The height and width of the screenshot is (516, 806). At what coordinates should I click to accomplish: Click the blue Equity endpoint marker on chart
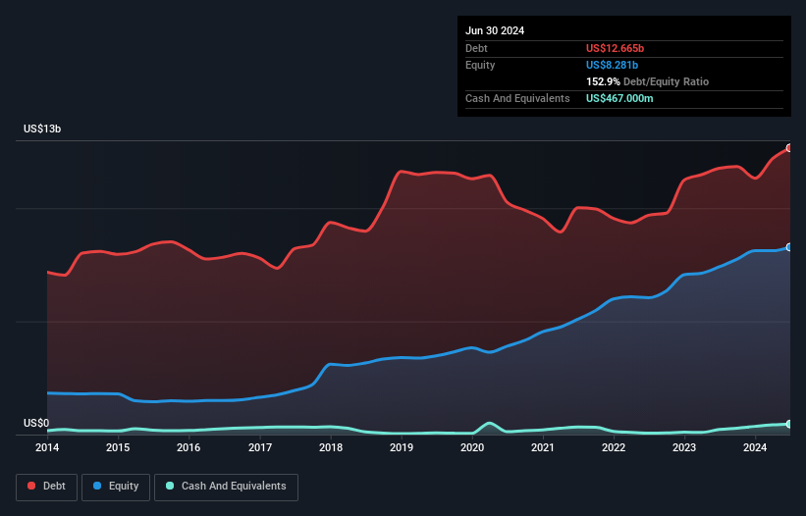(789, 247)
